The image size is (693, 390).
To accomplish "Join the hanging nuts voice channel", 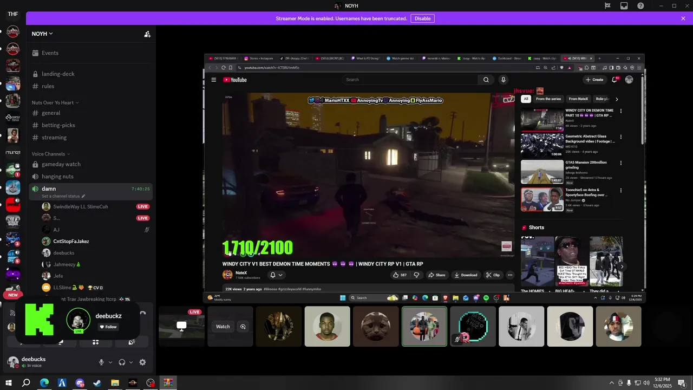I will [x=91, y=177].
